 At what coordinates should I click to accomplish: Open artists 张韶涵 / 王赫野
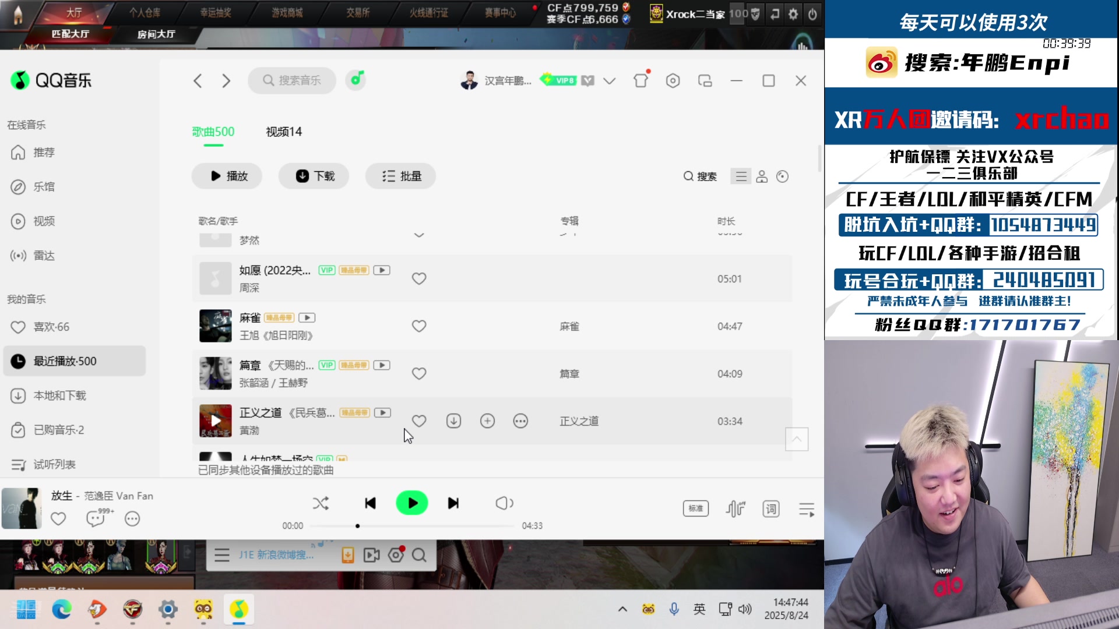pos(273,383)
